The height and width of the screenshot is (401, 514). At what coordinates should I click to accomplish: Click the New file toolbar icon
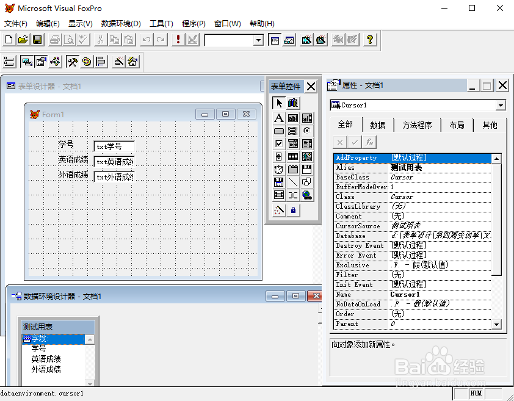(9, 40)
